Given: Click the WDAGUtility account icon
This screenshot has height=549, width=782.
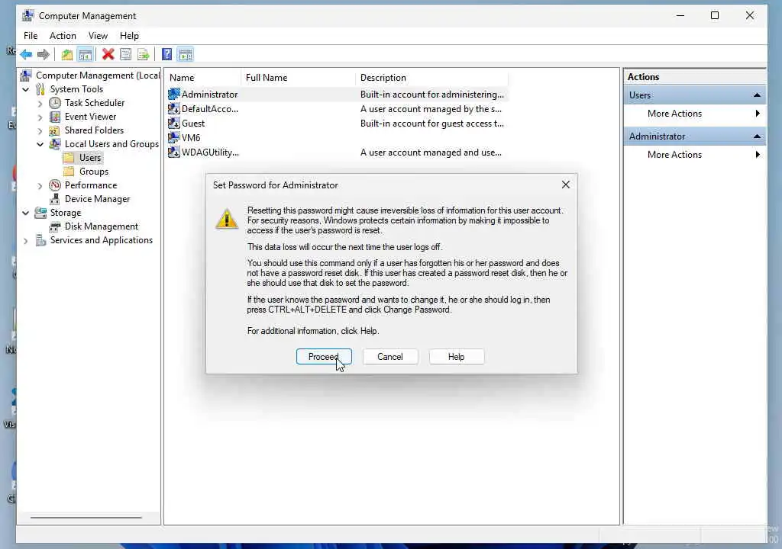Looking at the screenshot, I should [x=173, y=152].
